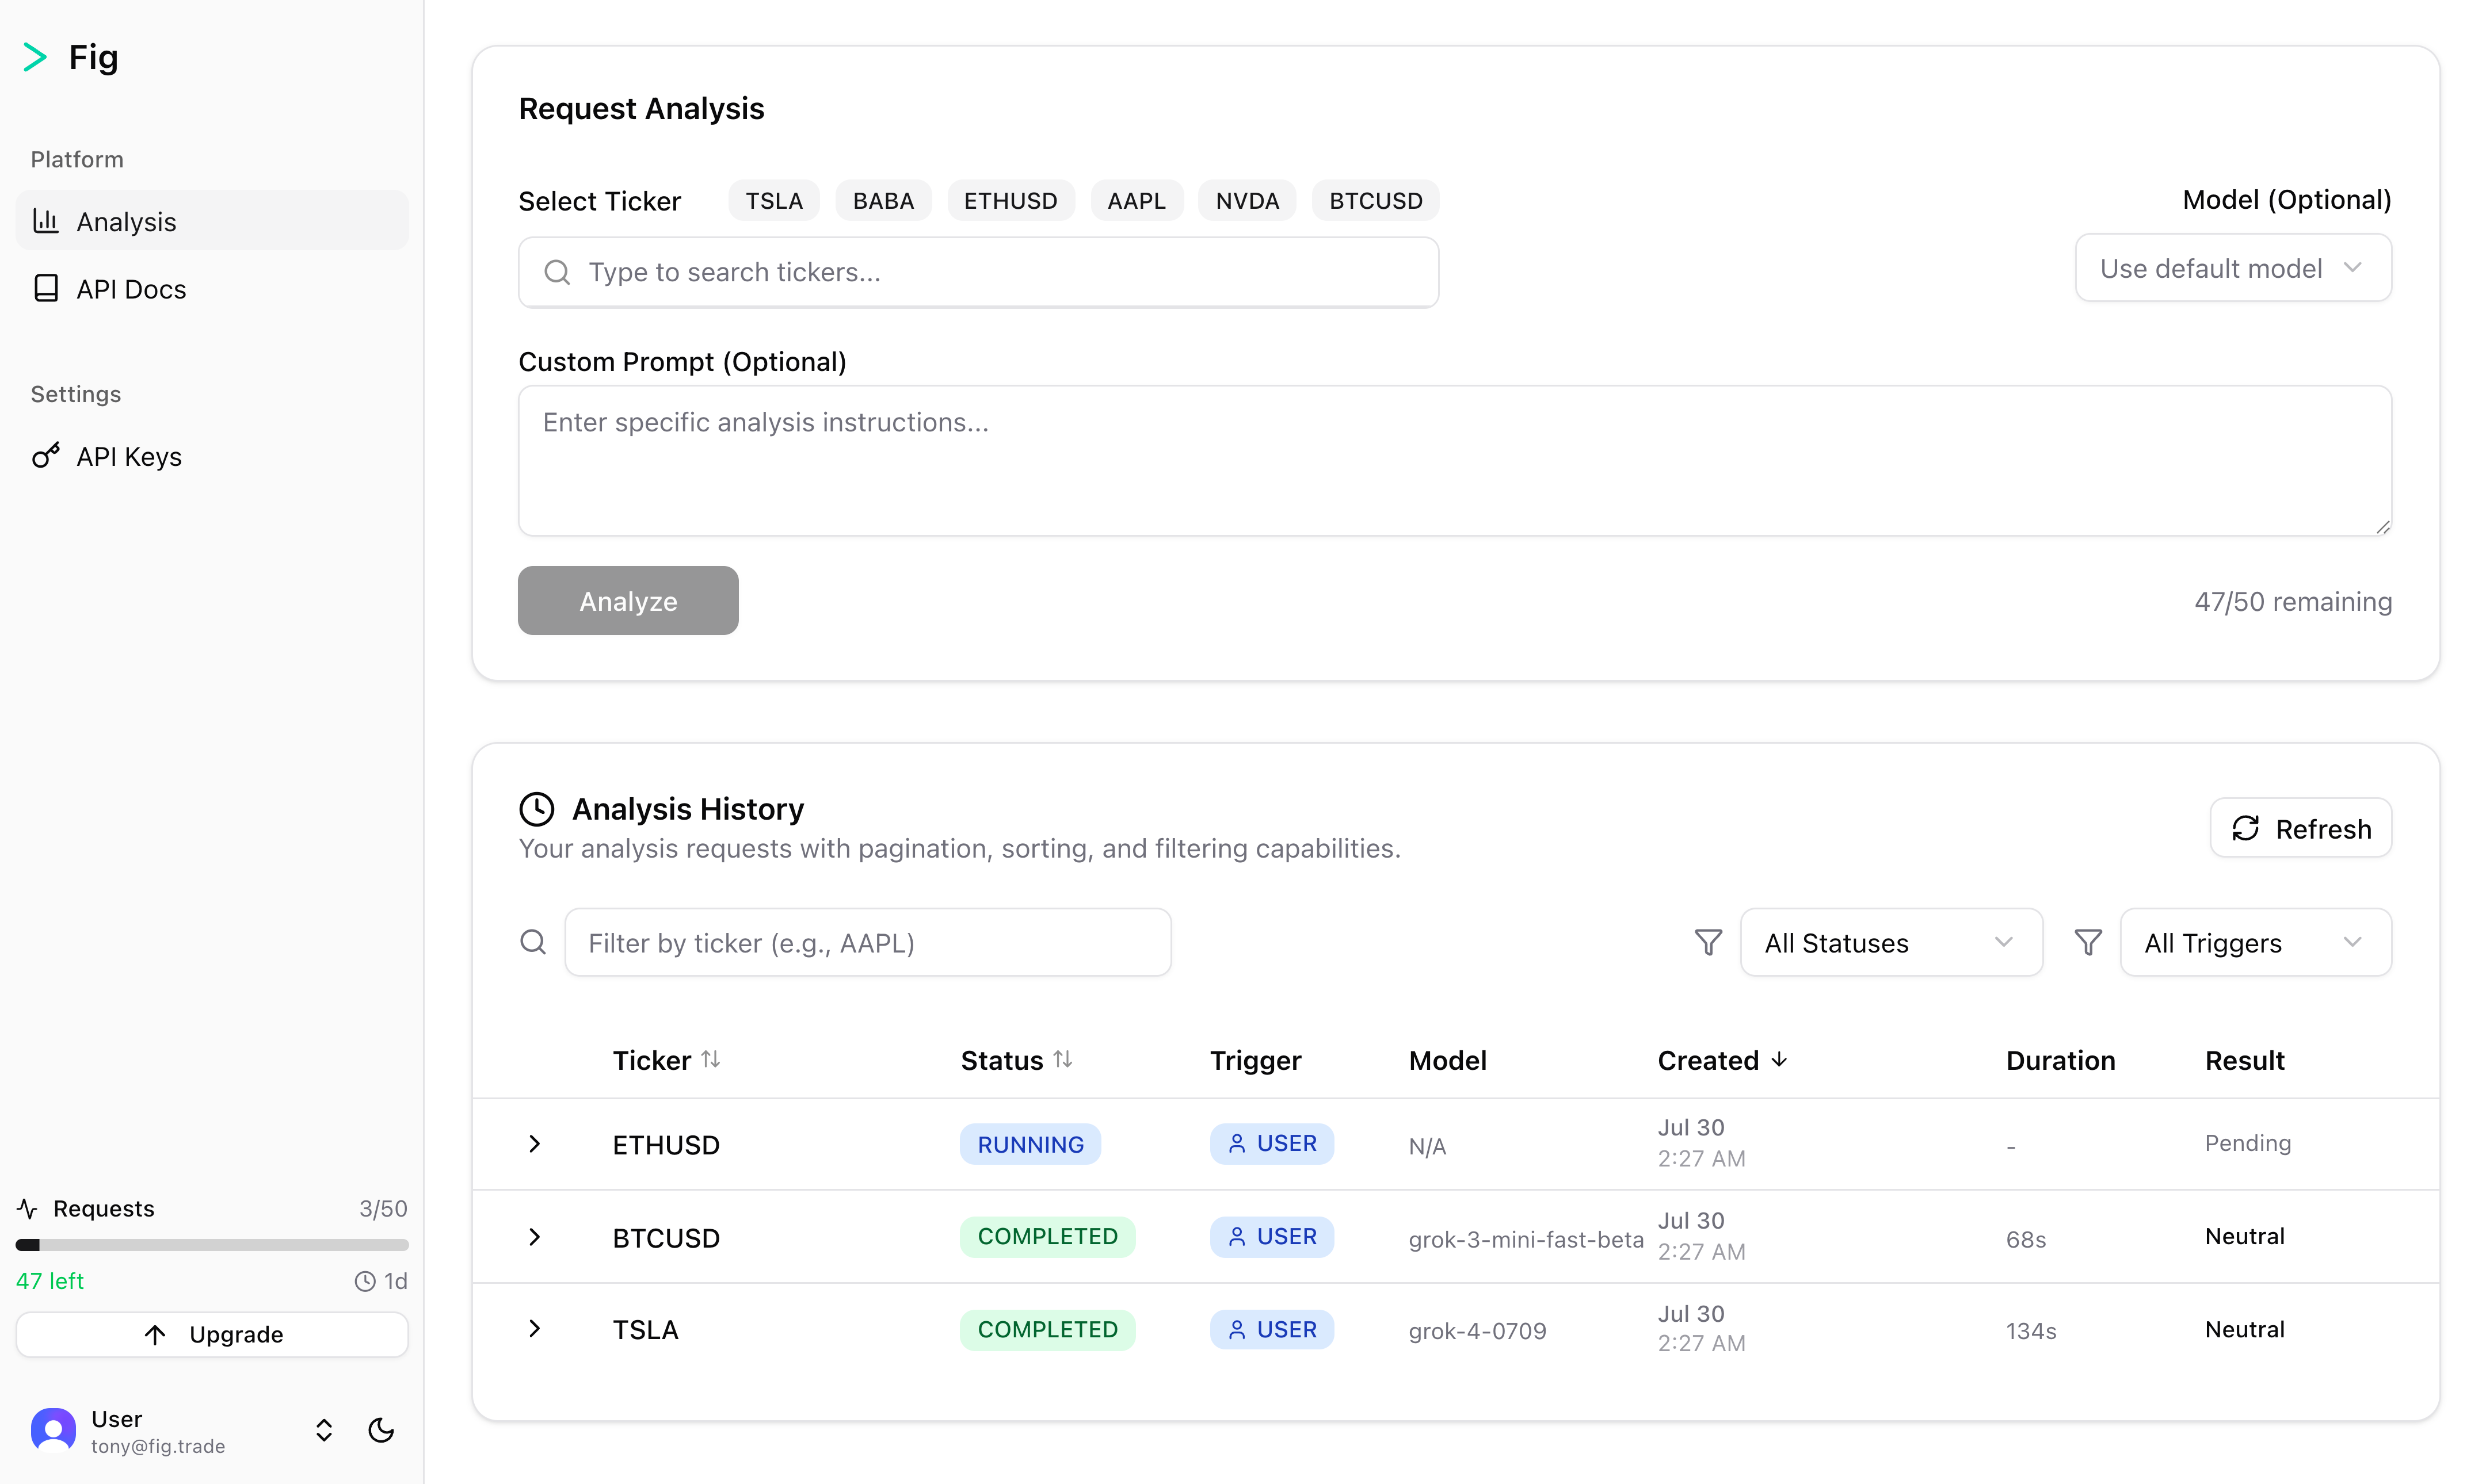Click the RUNNING status badge
The image size is (2486, 1484).
1031,1144
